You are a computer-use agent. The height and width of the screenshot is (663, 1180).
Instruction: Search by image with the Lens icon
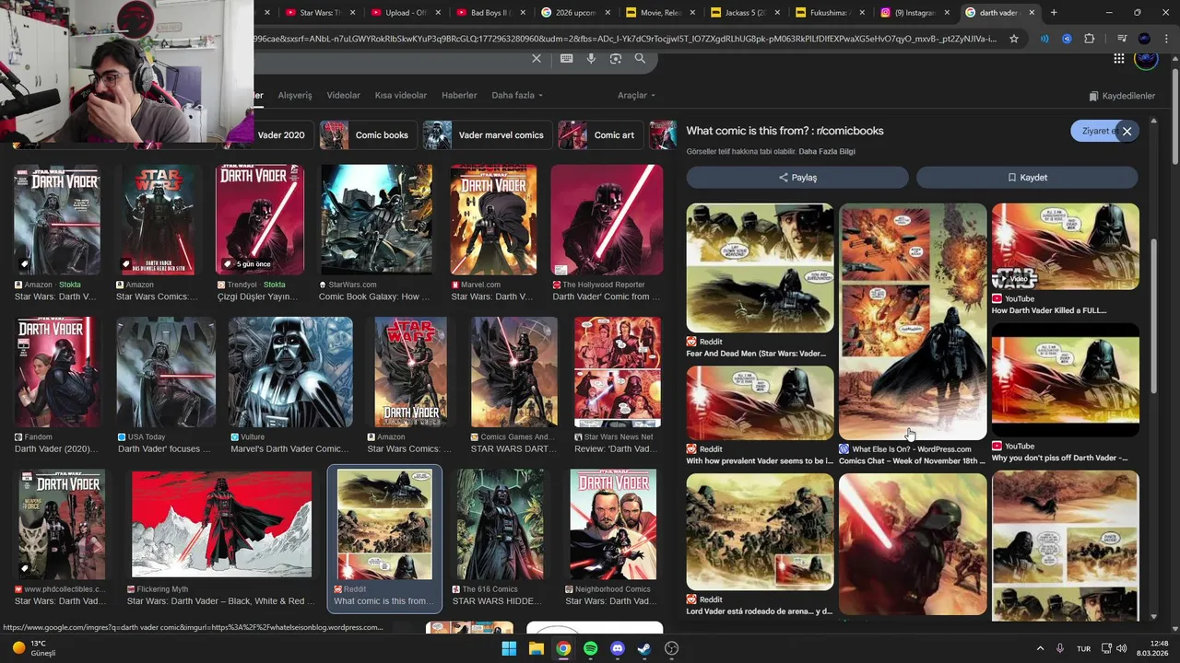pyautogui.click(x=615, y=59)
